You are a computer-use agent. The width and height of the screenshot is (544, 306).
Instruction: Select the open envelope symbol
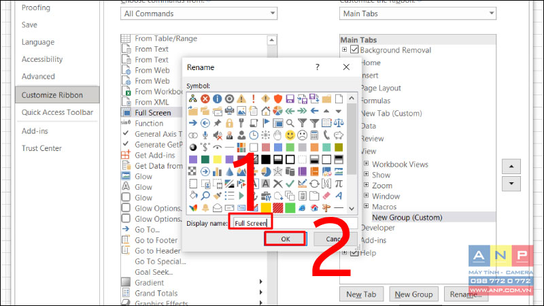click(217, 208)
